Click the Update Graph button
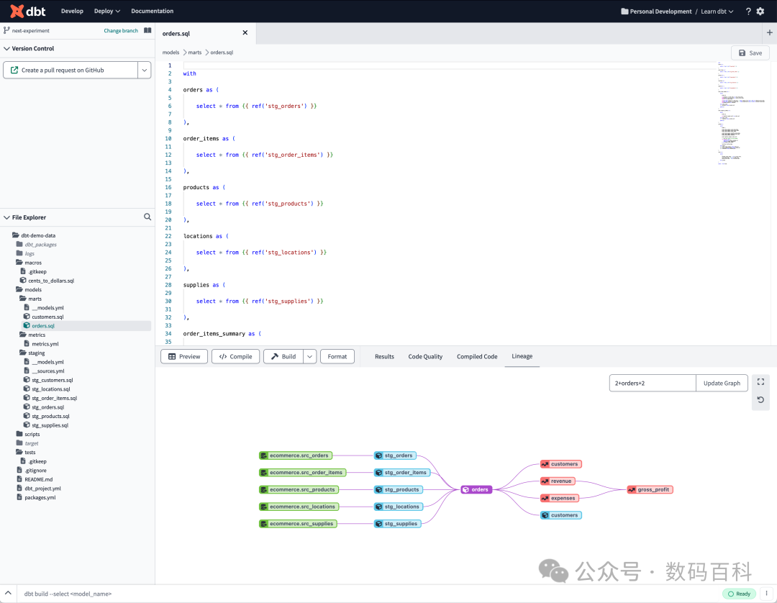The height and width of the screenshot is (603, 777). (722, 383)
